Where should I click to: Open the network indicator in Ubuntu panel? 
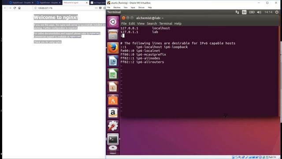(237, 12)
